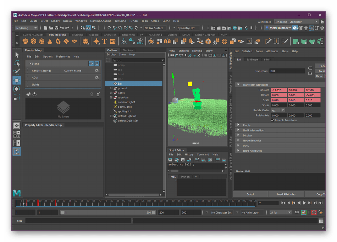Viewport: 337px width, 242px height.
Task: Toggle auto keyframe red icon
Action: (314, 213)
